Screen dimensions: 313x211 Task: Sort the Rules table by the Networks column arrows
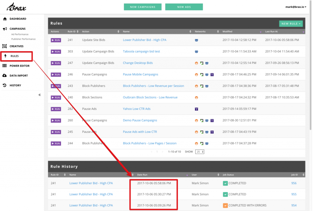click(218, 32)
